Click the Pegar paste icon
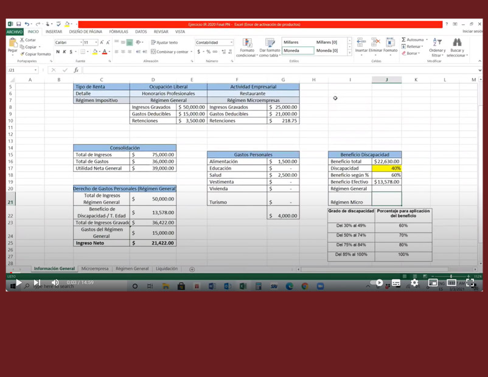Viewport: 488px width, 377px height. 13,44
